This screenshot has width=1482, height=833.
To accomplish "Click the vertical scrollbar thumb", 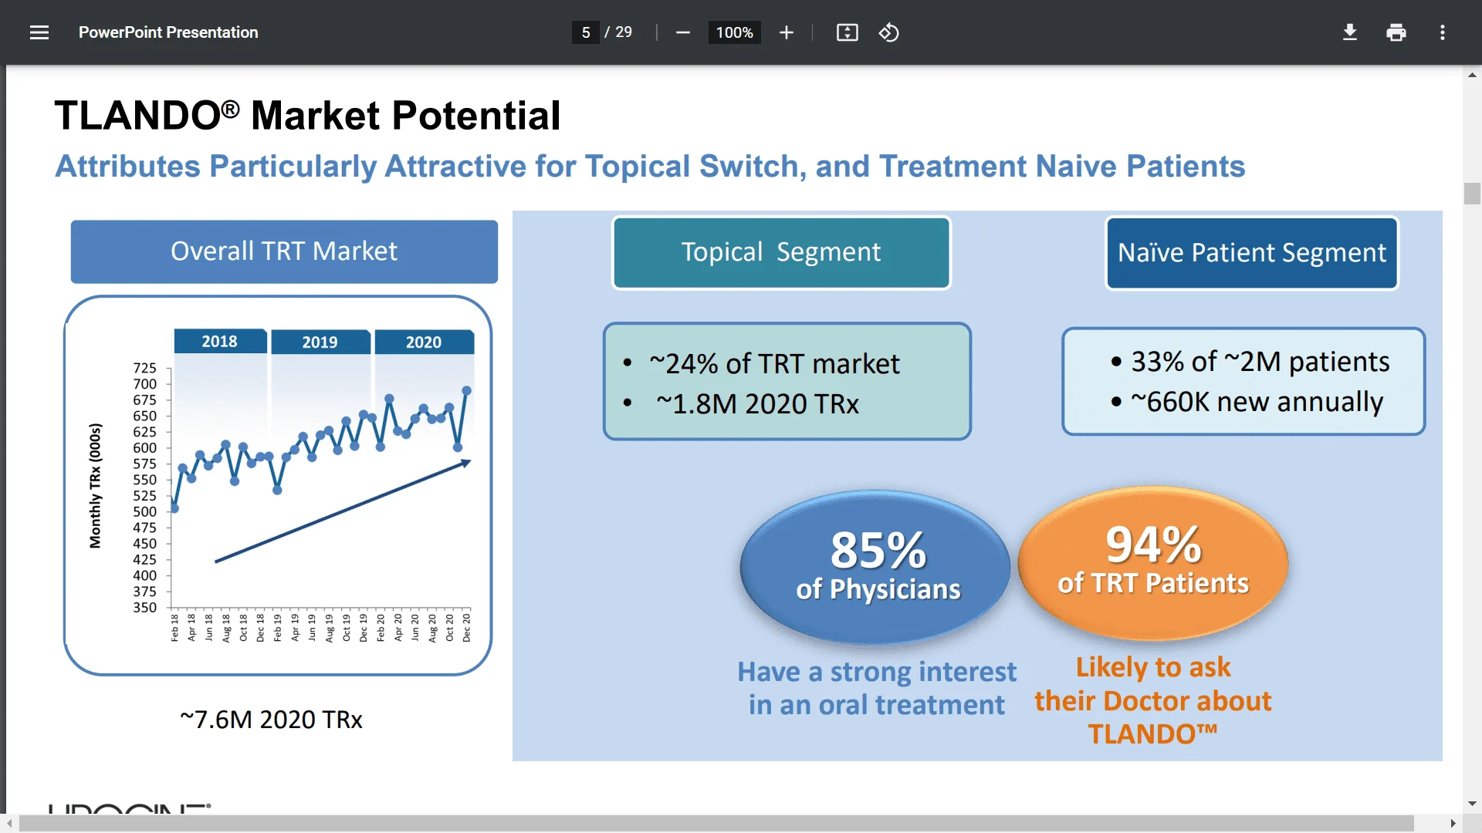I will (1472, 194).
